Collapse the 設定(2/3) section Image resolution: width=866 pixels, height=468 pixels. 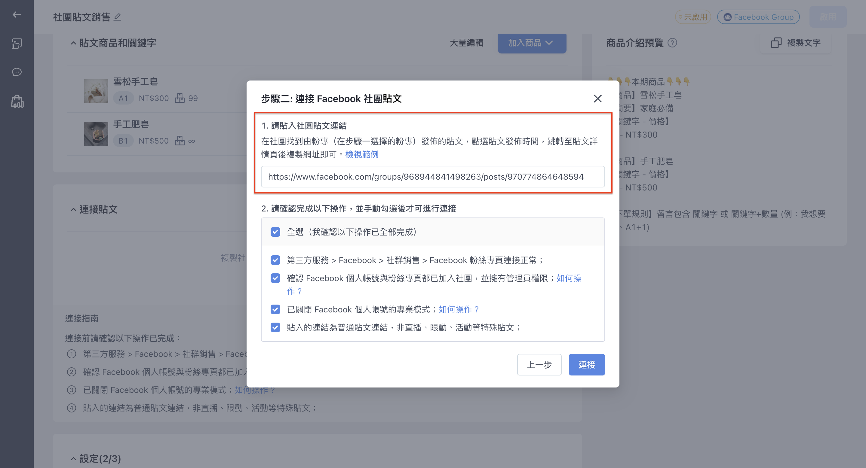coord(73,459)
